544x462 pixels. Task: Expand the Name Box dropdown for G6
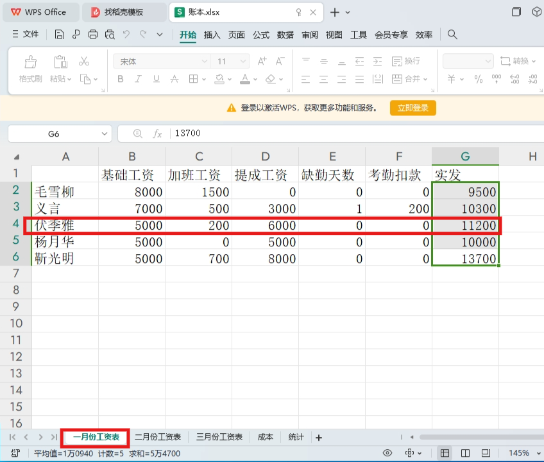[105, 133]
